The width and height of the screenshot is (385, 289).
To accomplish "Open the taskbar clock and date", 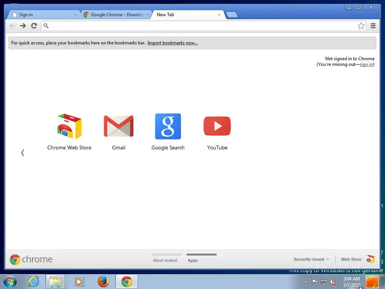I will [x=352, y=282].
